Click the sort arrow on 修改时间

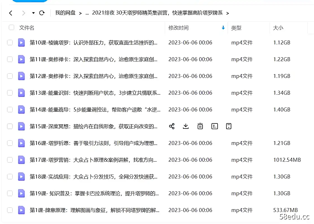click(223, 28)
